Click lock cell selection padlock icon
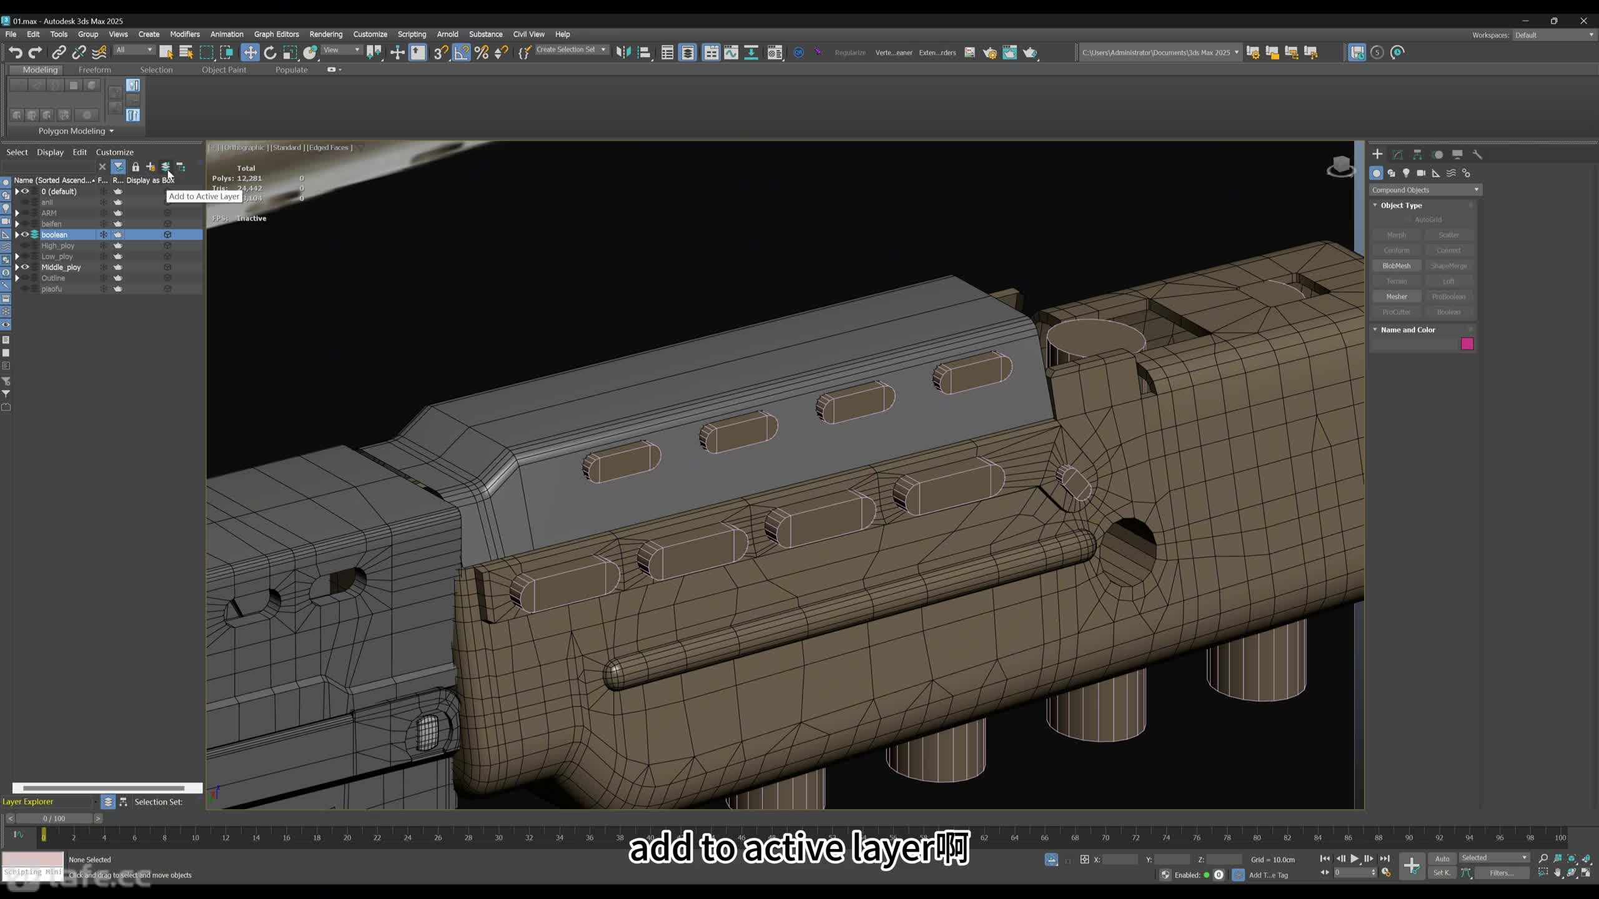Image resolution: width=1599 pixels, height=899 pixels. pos(136,167)
